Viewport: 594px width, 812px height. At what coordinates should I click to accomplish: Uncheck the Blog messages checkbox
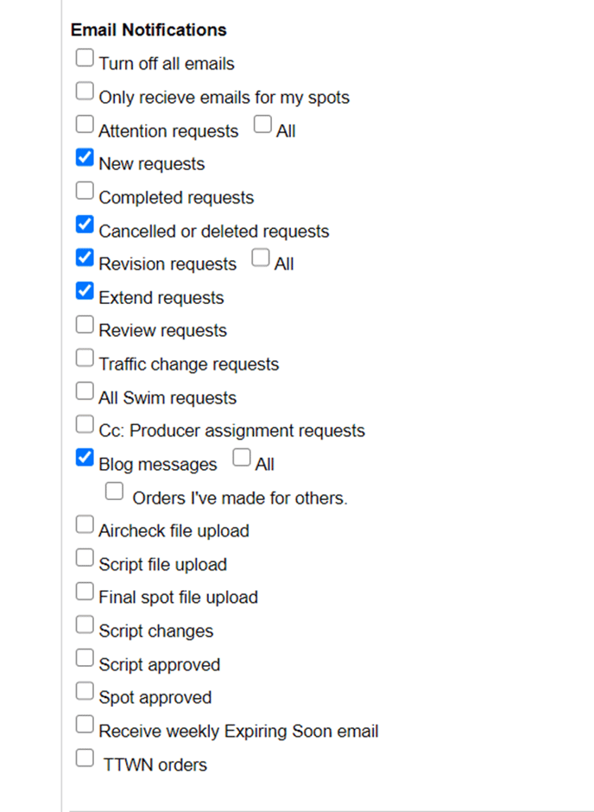(85, 458)
